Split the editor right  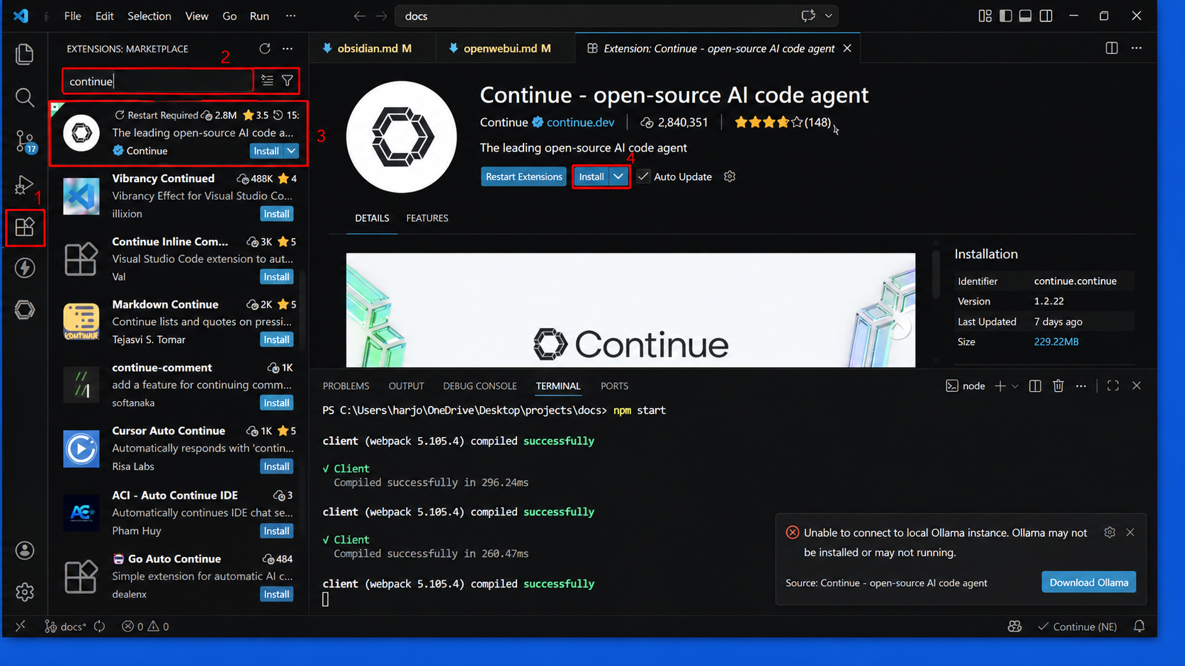point(1112,48)
